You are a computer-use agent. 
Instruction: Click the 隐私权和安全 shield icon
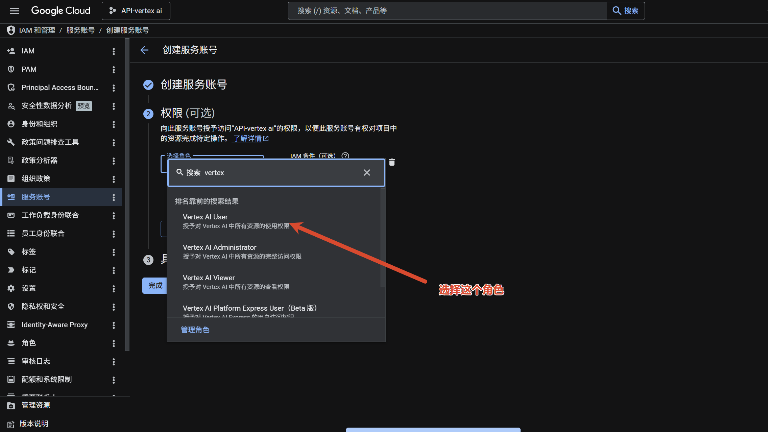pos(11,307)
